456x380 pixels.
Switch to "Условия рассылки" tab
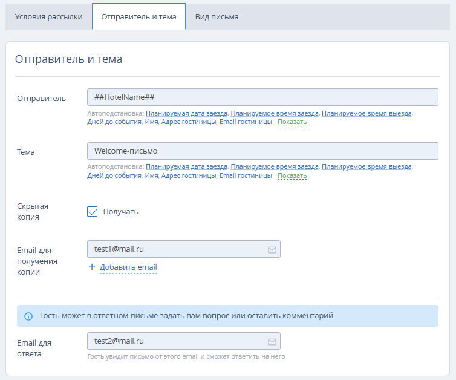coord(48,17)
